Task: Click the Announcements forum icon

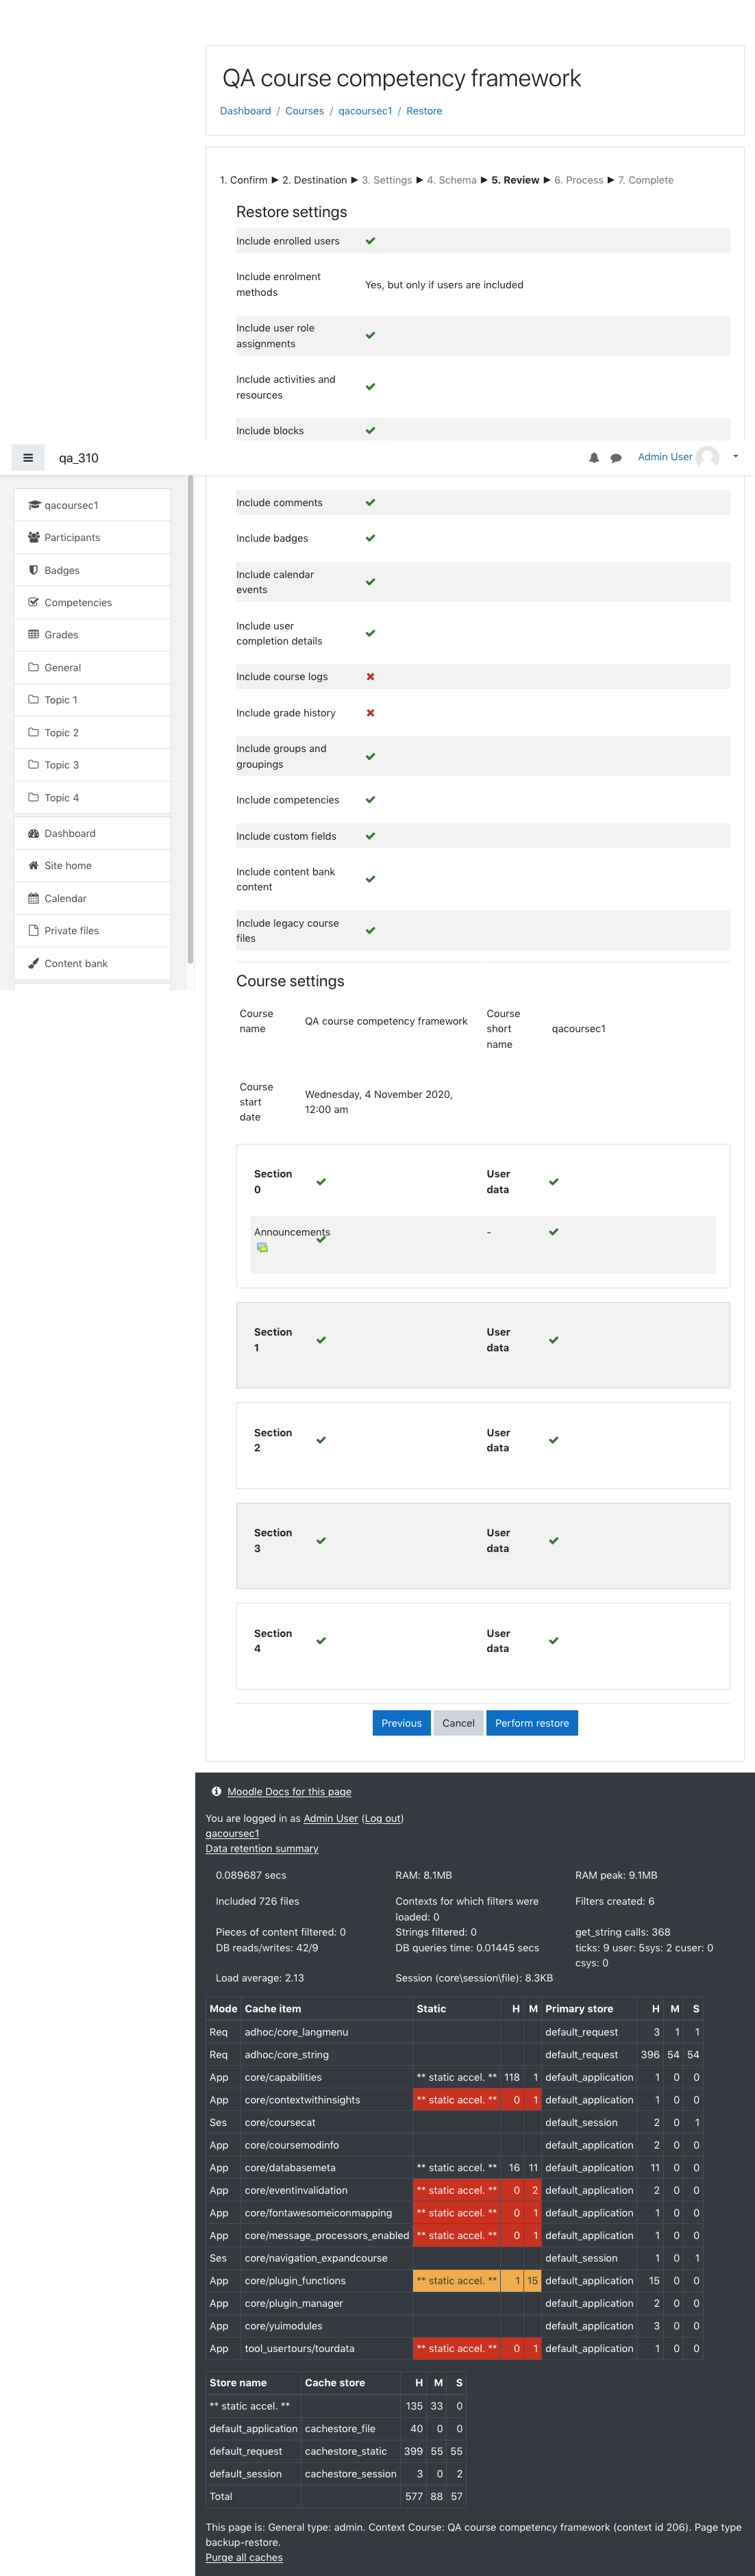Action: pyautogui.click(x=262, y=1247)
